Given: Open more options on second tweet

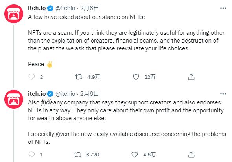Looking at the screenshot, I should [x=223, y=94].
